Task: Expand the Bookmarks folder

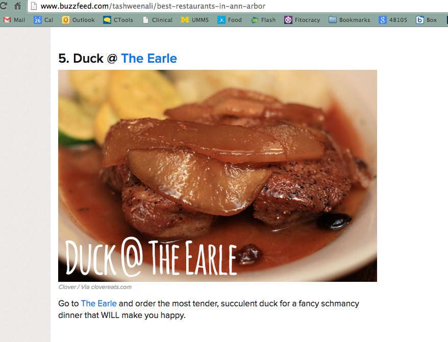Action: pyautogui.click(x=349, y=20)
